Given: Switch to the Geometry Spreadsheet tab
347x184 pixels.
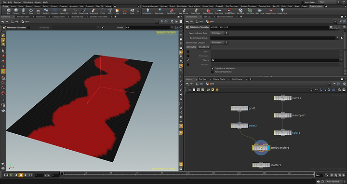Looking at the screenshot, I should pos(99,16).
